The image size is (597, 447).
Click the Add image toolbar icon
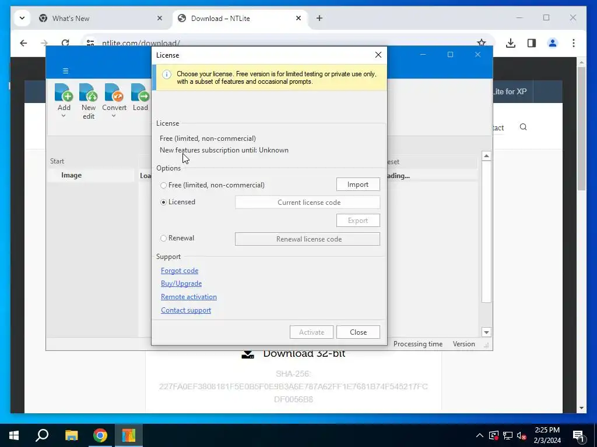[64, 93]
